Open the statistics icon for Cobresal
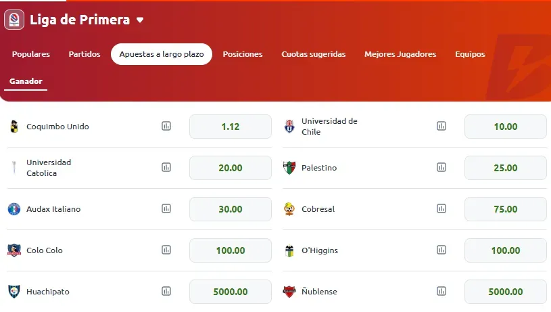The image size is (551, 312). 441,208
